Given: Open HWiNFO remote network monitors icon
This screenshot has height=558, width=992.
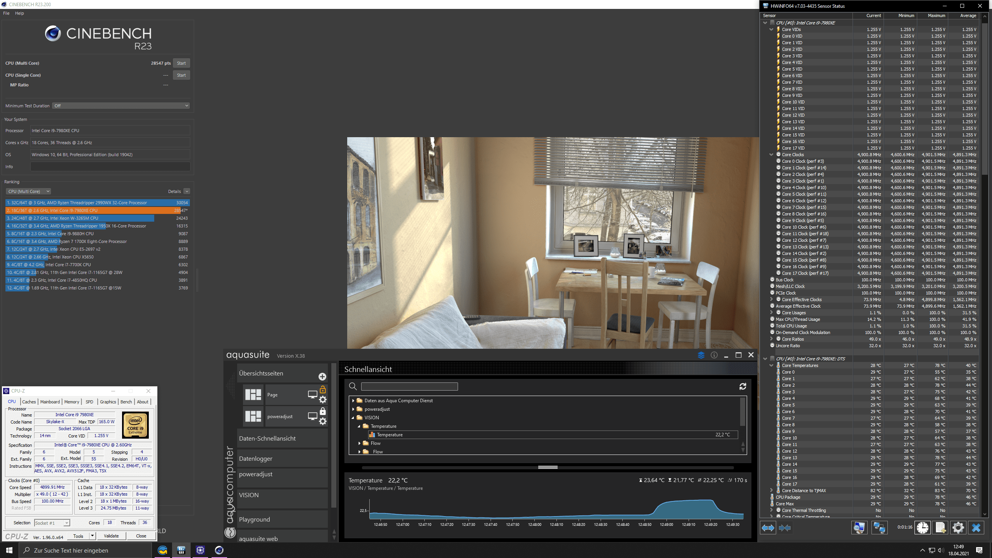Looking at the screenshot, I should coord(879,528).
